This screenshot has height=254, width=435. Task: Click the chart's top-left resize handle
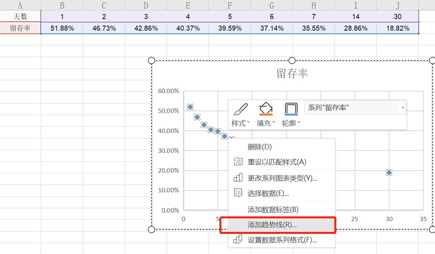[x=151, y=60]
